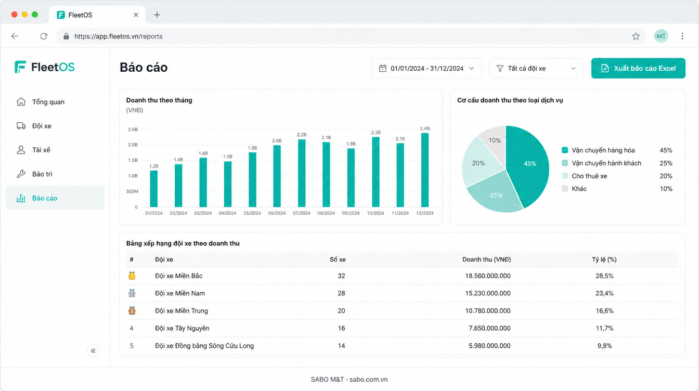Click the FleetOS logo icon in sidebar

[x=20, y=67]
